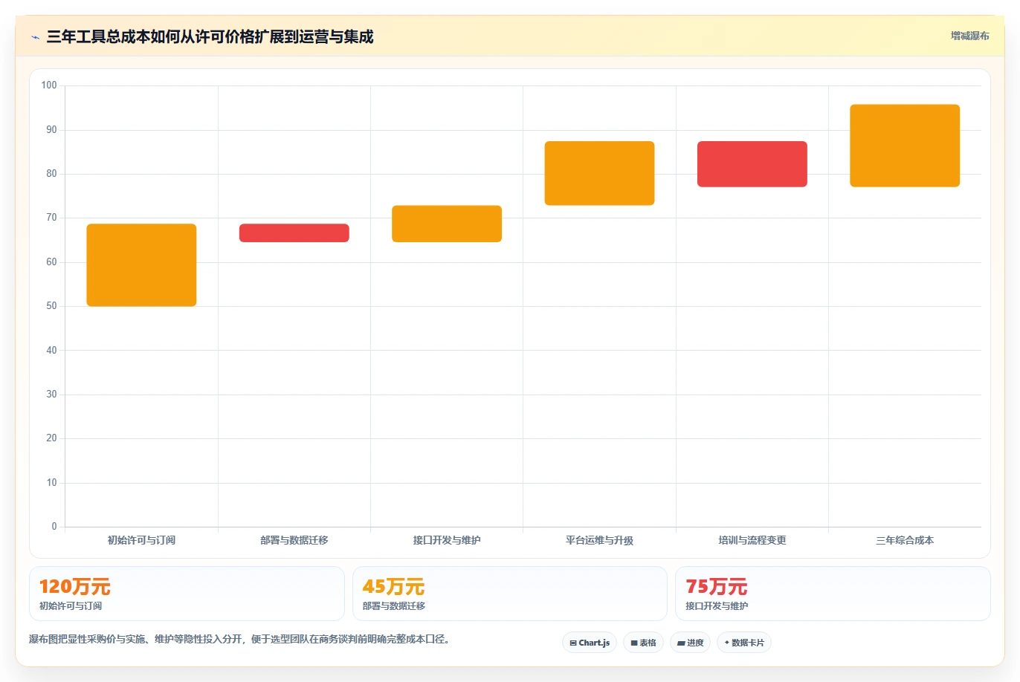Open the 75万元 data card
Viewport: 1020px width, 682px height.
coord(833,594)
